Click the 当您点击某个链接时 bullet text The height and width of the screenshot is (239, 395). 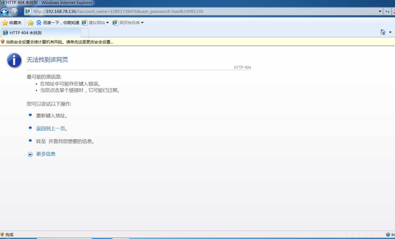point(81,90)
